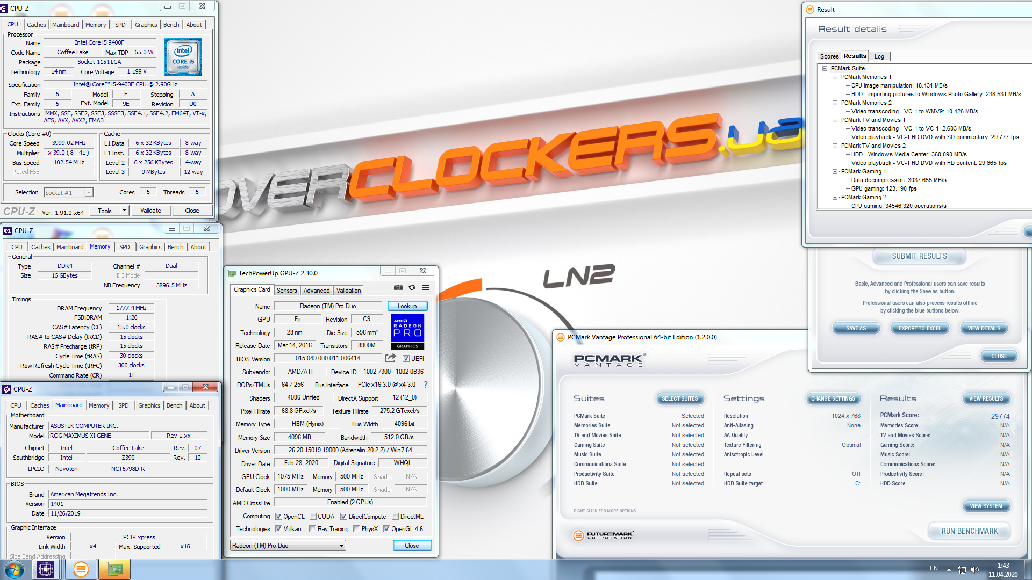Click the 'GPU gaming: 123.190 fps' result row

(x=884, y=189)
